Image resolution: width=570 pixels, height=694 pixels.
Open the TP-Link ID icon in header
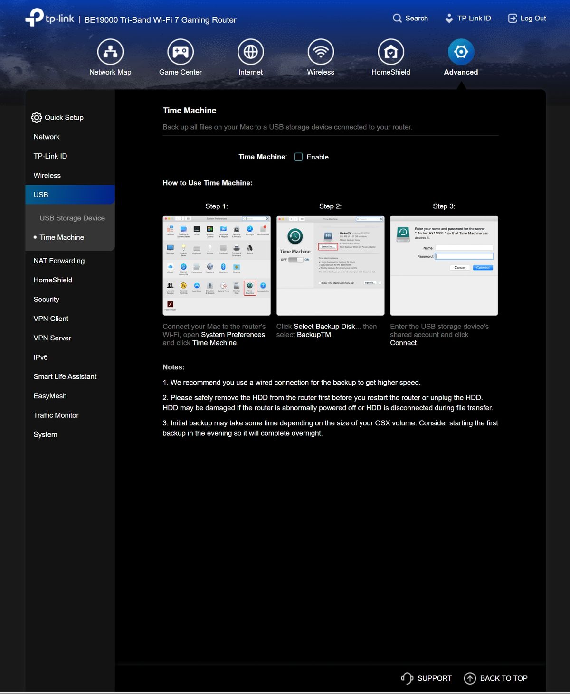[x=449, y=19]
